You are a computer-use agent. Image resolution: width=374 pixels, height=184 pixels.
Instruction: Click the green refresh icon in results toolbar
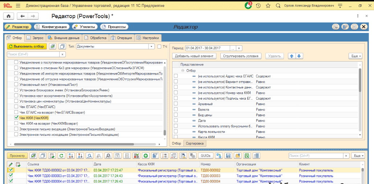pyautogui.click(x=61, y=156)
